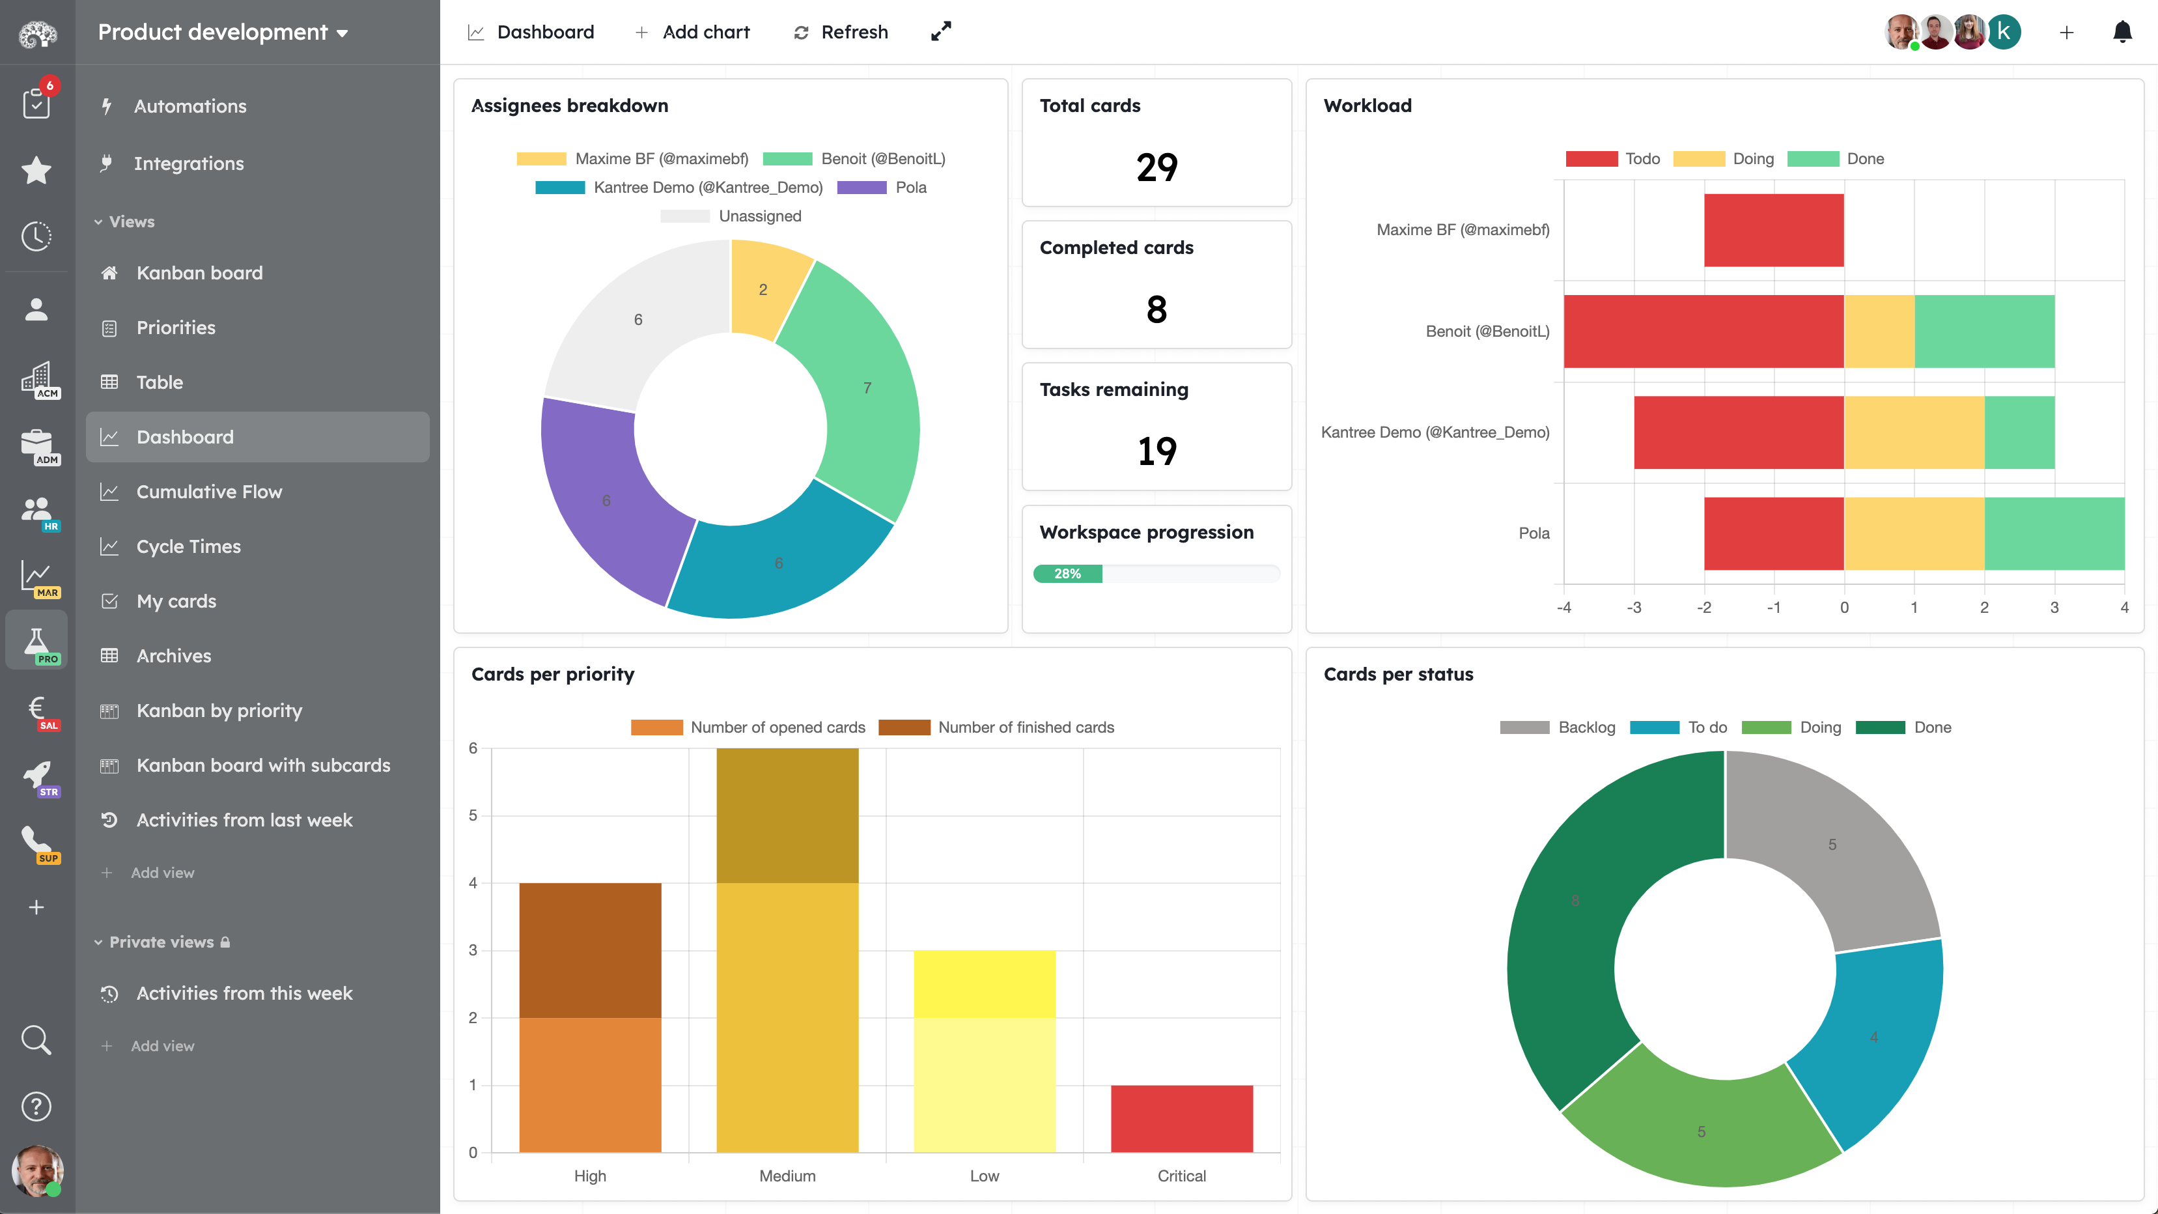Click Add chart
Image resolution: width=2158 pixels, height=1214 pixels.
coord(693,32)
